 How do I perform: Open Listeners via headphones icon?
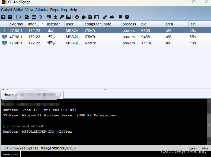[x=18, y=17]
